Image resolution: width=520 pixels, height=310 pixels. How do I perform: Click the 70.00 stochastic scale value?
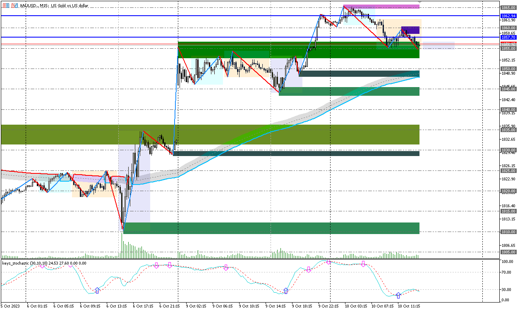pyautogui.click(x=506, y=272)
